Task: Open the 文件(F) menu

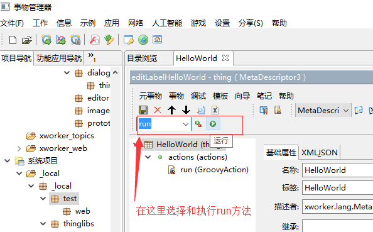Action: pyautogui.click(x=12, y=23)
